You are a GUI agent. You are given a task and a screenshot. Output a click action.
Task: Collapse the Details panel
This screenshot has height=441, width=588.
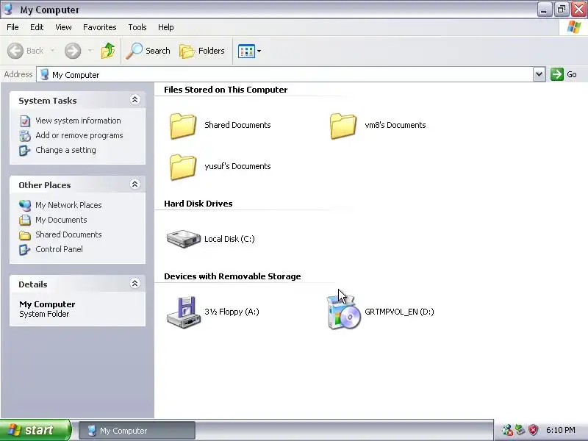135,283
